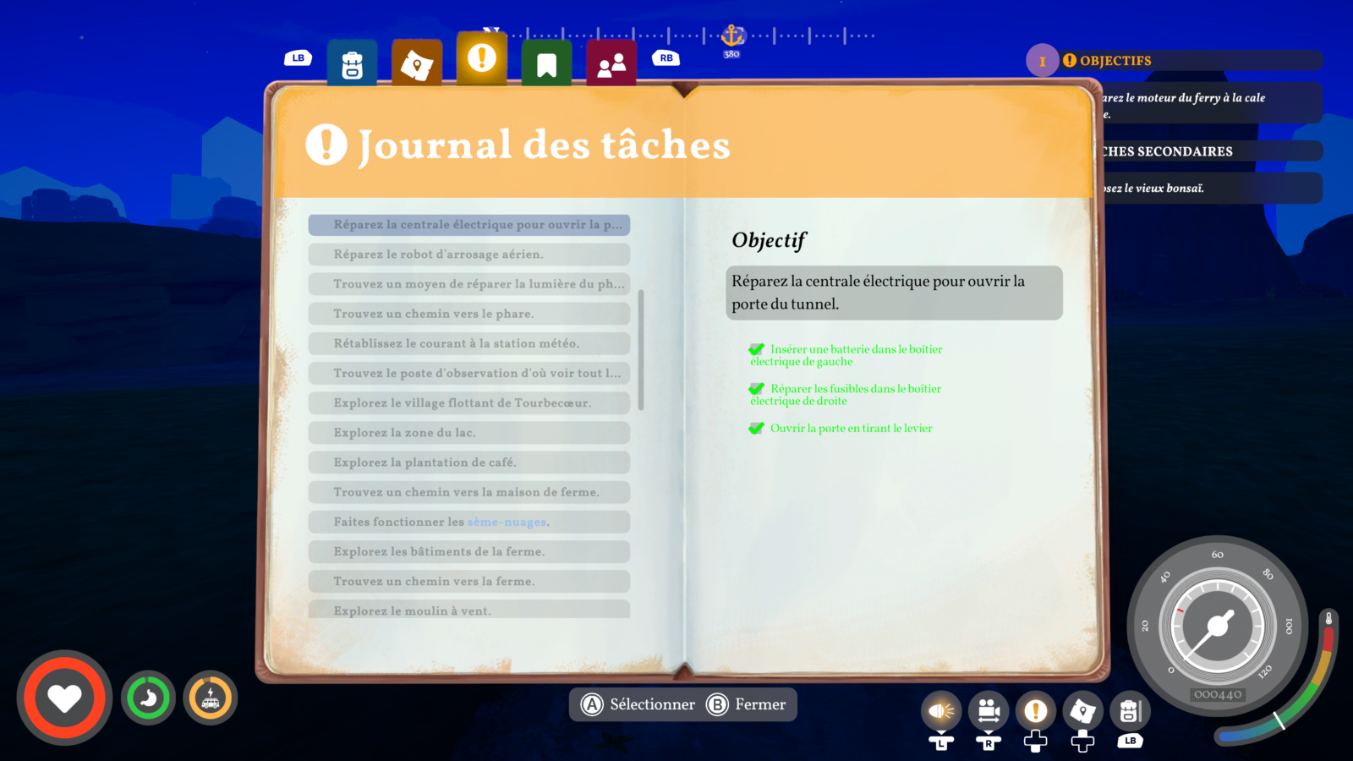Viewport: 1353px width, 761px height.
Task: Click the LB hint under backpack shortcut
Action: tap(1130, 741)
